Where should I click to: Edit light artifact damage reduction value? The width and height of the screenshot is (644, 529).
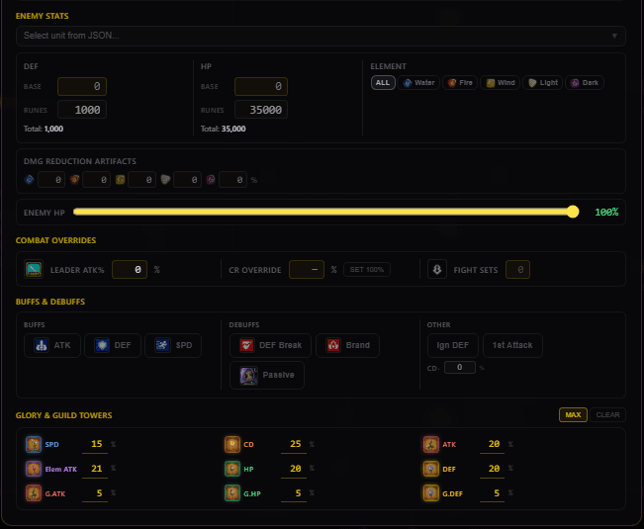[187, 179]
